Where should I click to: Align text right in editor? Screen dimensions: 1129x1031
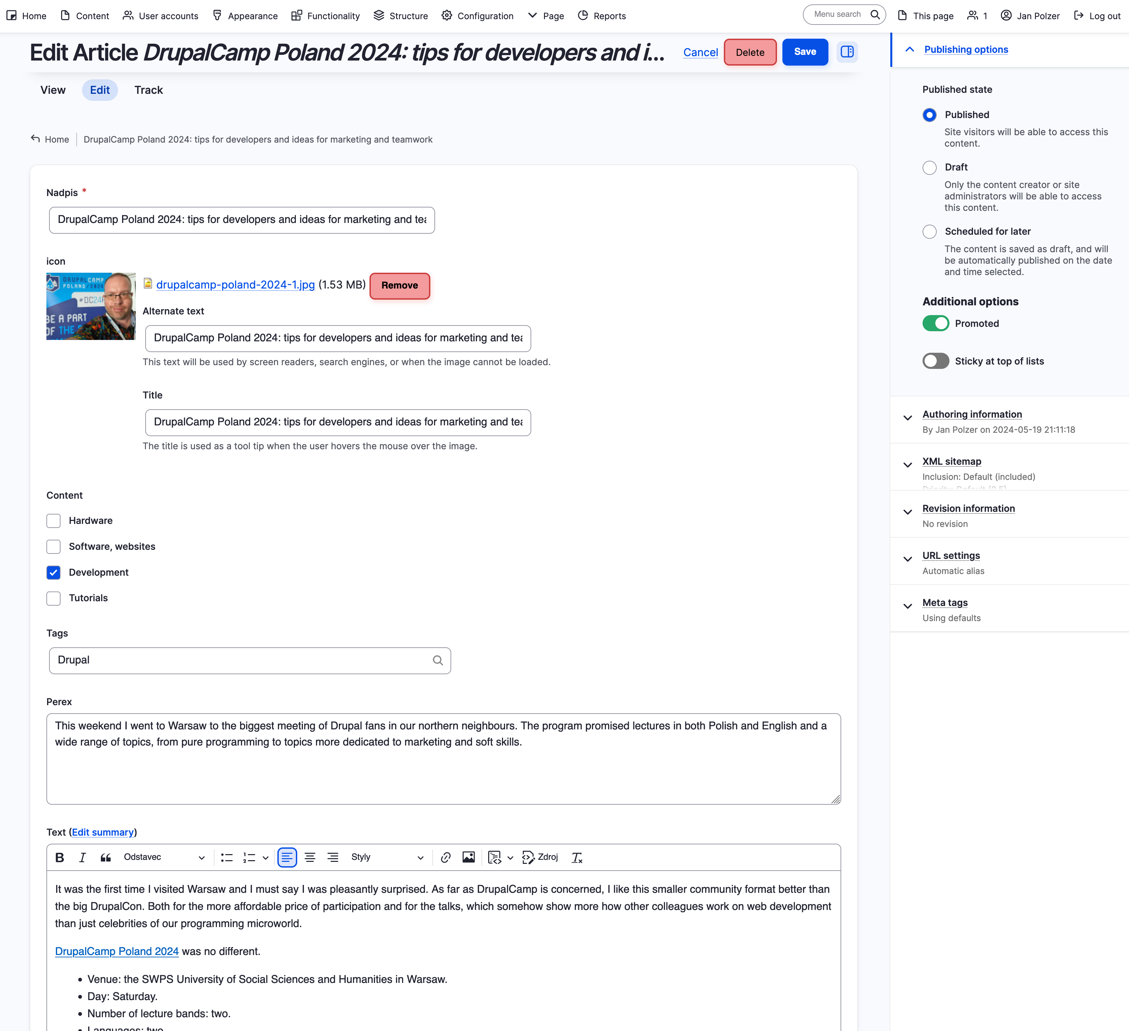[333, 857]
